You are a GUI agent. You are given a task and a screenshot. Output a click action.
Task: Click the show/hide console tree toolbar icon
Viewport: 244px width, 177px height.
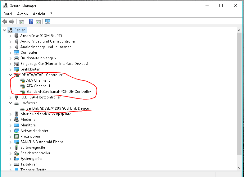point(21,22)
